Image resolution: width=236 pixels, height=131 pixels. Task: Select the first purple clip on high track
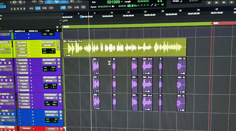pos(96,67)
